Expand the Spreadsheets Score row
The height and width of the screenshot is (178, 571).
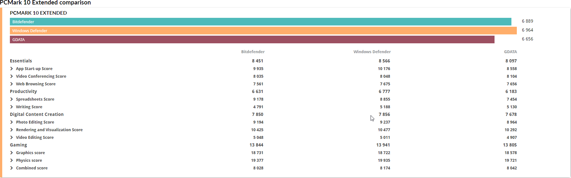point(11,99)
